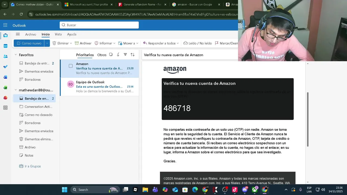Open Chrome tab search dropdown
347x195 pixels.
(x=5, y=5)
